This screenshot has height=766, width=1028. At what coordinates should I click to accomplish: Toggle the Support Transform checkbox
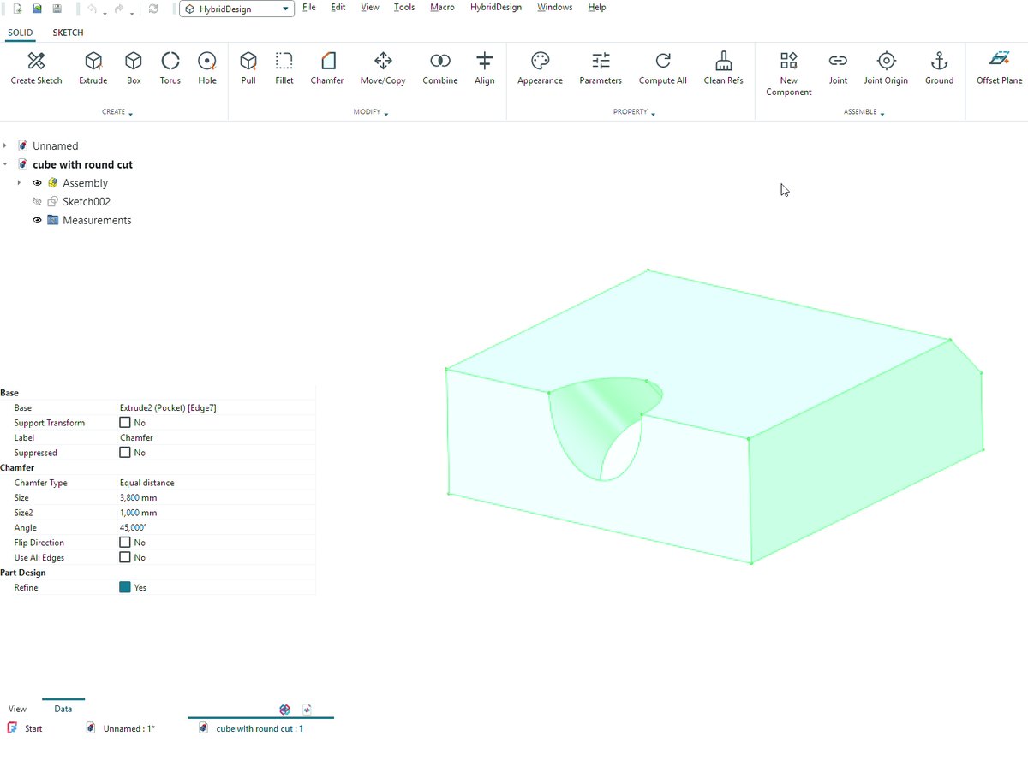click(125, 423)
